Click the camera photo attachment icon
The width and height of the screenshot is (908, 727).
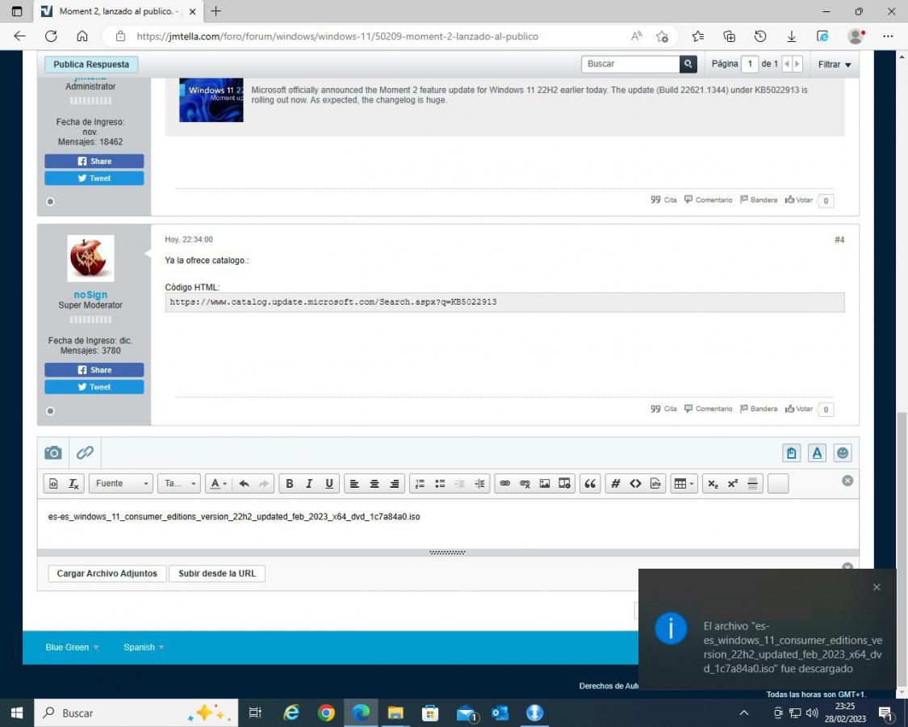pyautogui.click(x=53, y=453)
